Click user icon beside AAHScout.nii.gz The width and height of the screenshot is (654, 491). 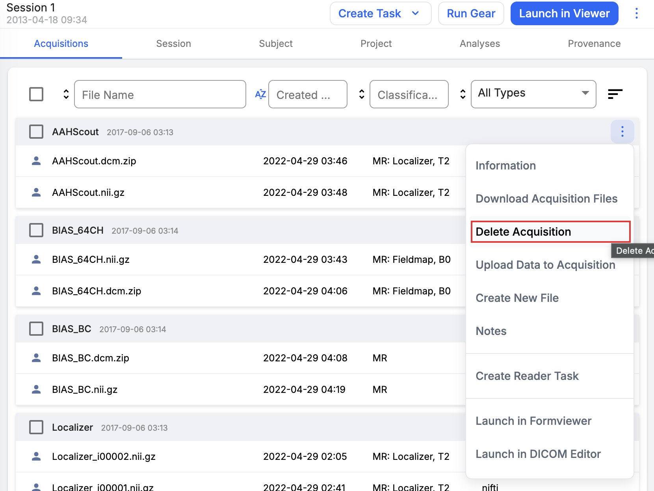(36, 192)
